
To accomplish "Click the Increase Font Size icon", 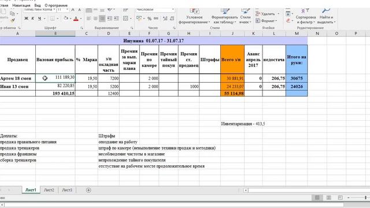I will click(73, 10).
